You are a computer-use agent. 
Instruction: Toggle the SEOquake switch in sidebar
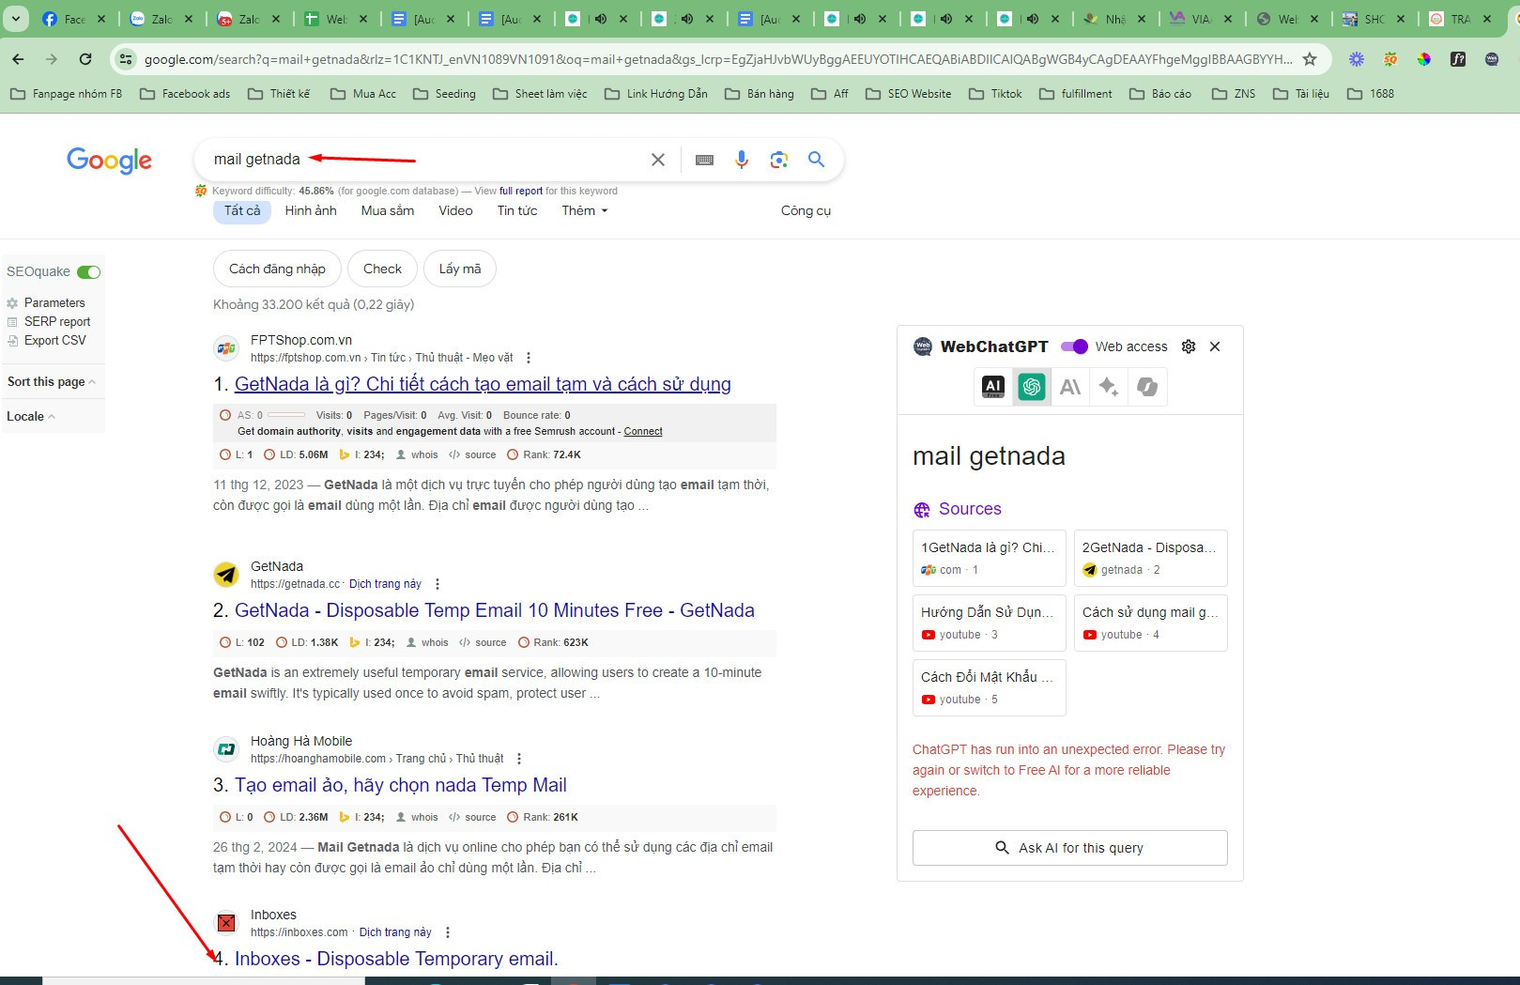point(89,271)
